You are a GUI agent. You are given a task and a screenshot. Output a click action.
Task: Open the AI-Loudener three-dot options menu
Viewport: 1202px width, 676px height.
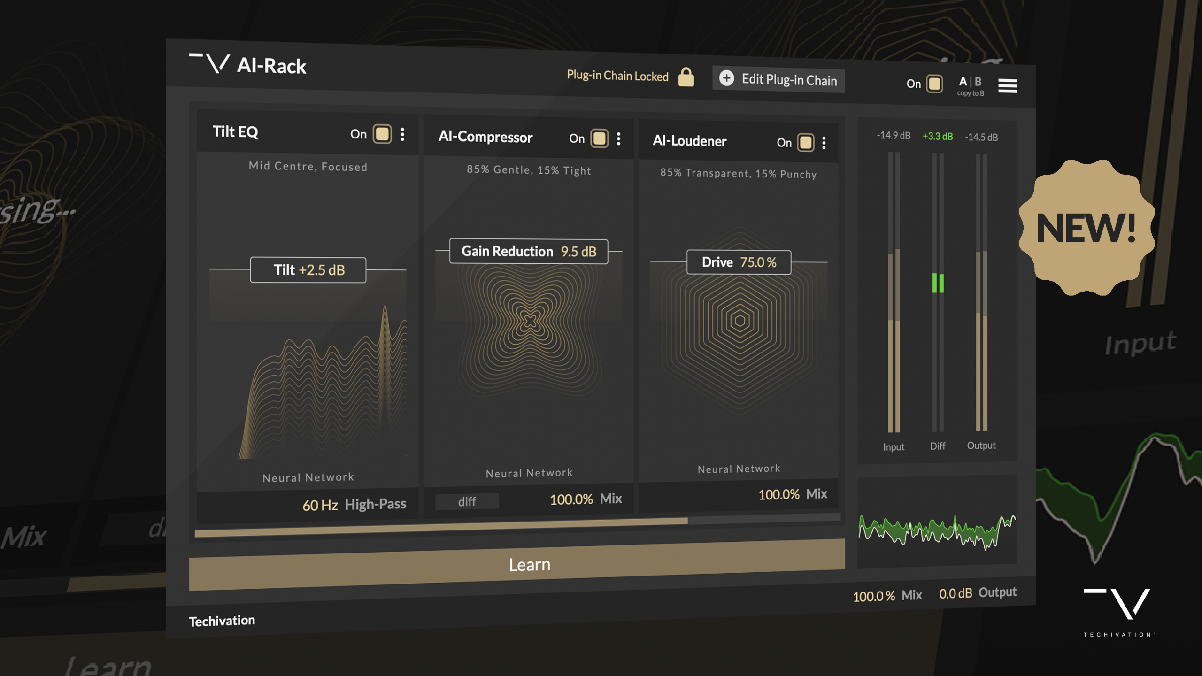coord(824,143)
